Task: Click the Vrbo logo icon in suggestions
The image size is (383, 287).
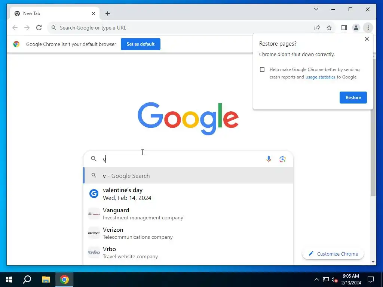Action: (94, 252)
